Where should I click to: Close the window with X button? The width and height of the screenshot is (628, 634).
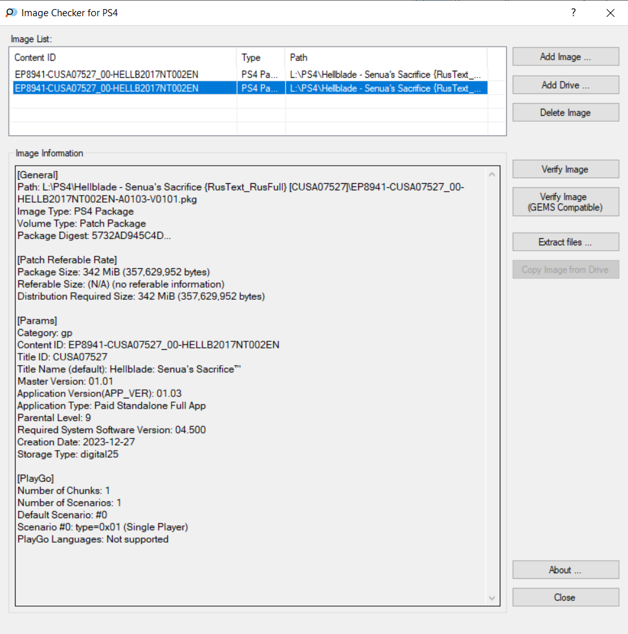[611, 13]
